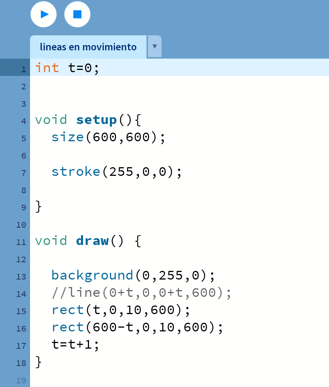This screenshot has height=387, width=329.
Task: Click on 'stroke(255,0,0);' code line
Action: click(x=116, y=172)
